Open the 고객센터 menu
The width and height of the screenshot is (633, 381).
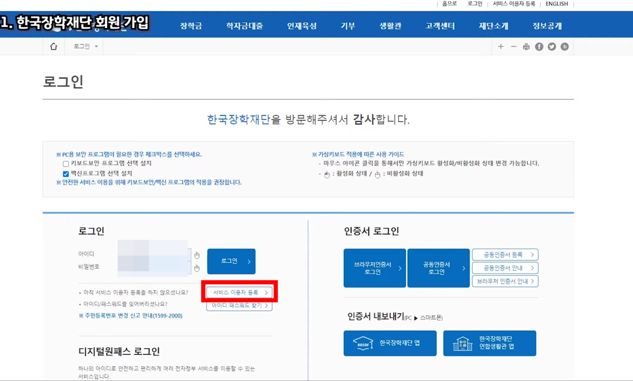pyautogui.click(x=440, y=26)
